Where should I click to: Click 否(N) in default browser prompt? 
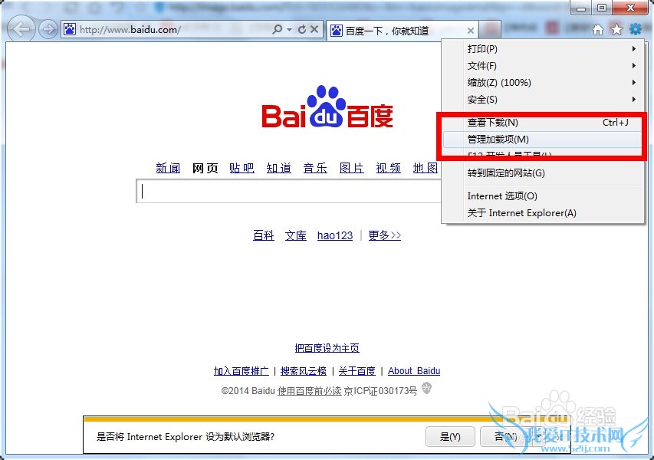[x=505, y=437]
